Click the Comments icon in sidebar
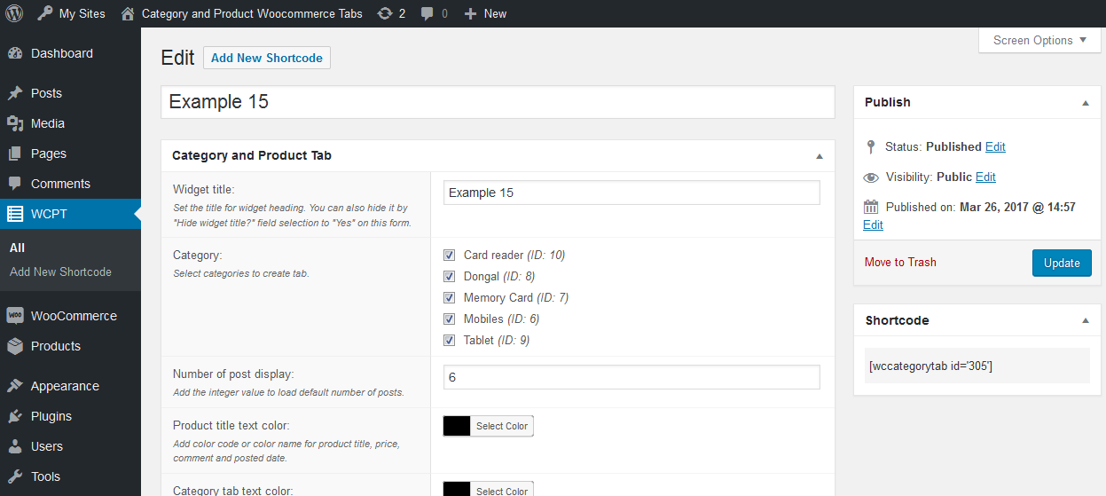 tap(15, 184)
